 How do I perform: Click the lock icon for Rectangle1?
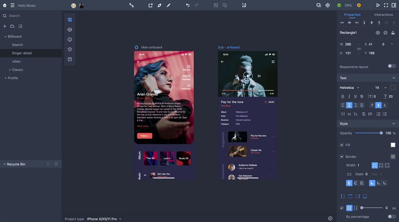pyautogui.click(x=393, y=33)
